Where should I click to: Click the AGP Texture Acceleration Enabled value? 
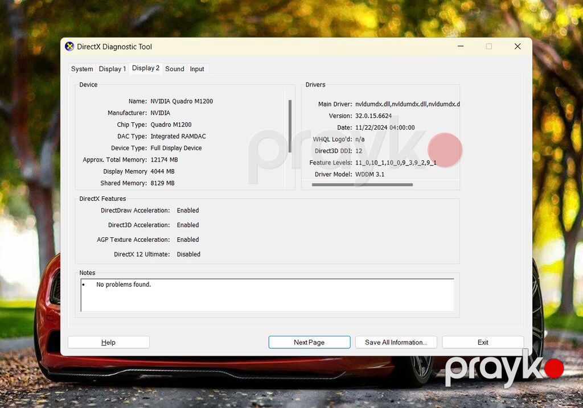pyautogui.click(x=188, y=240)
